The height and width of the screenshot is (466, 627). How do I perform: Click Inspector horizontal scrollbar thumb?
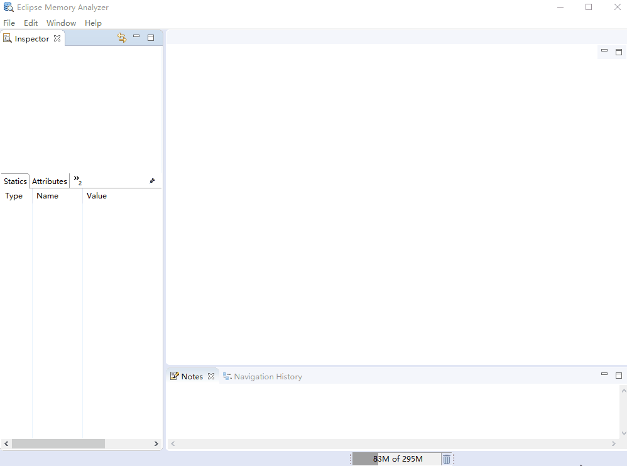[58, 443]
